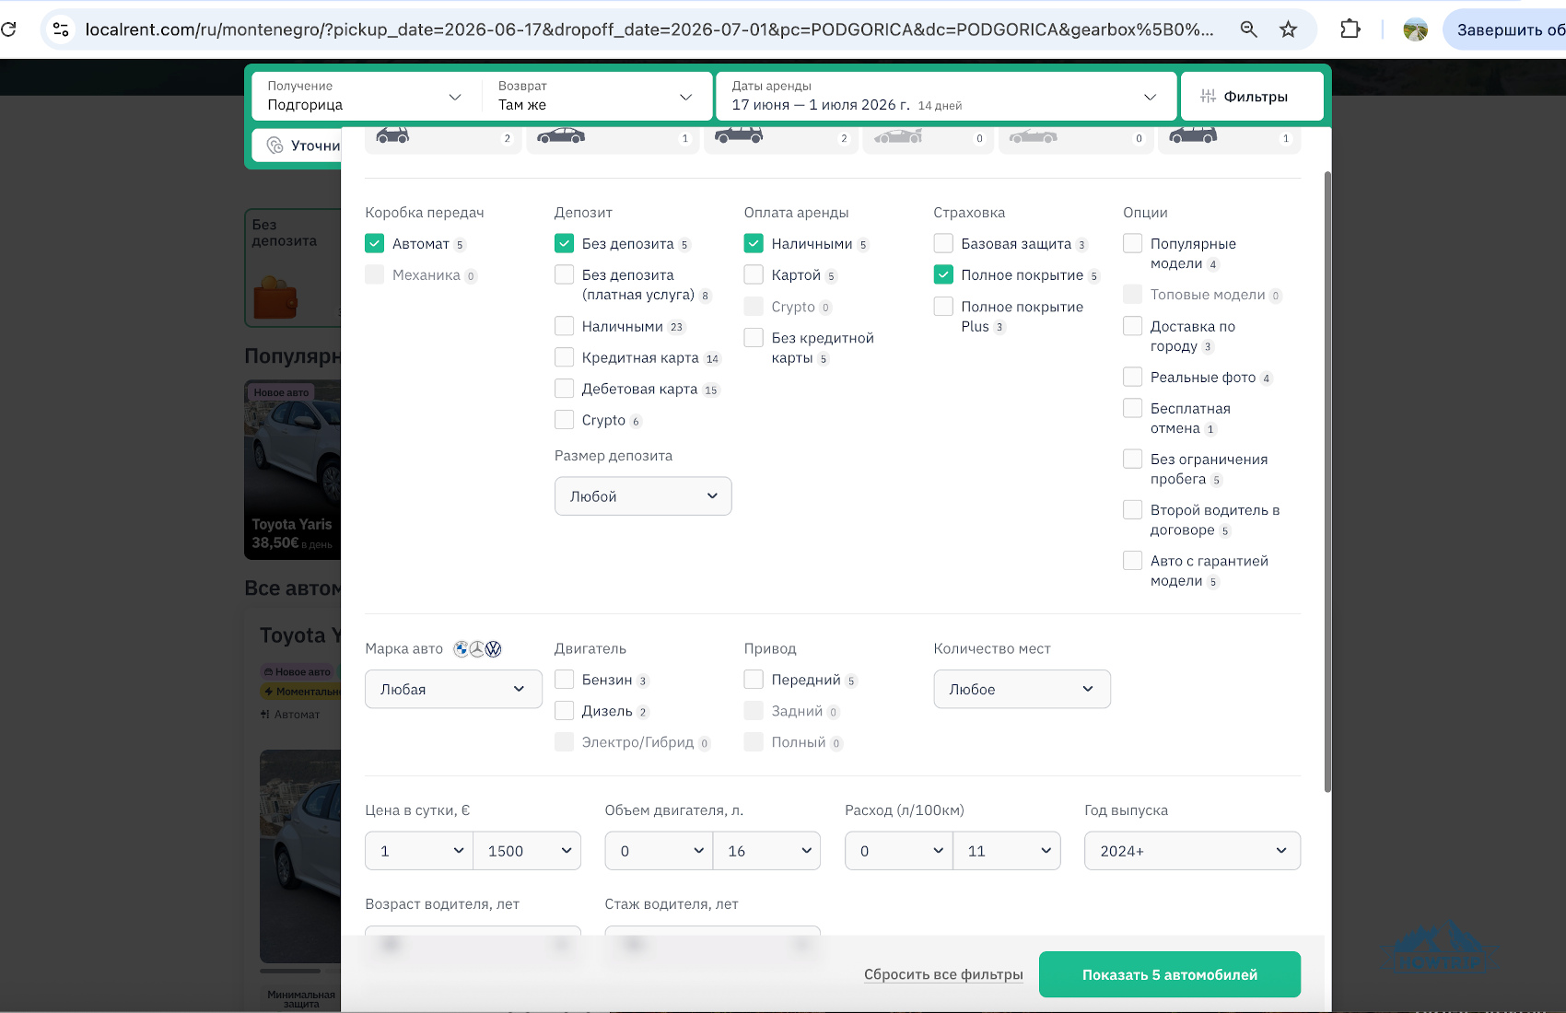Check the Дебетовая карта deposit checkbox
Viewport: 1566px width, 1013px height.
[564, 389]
